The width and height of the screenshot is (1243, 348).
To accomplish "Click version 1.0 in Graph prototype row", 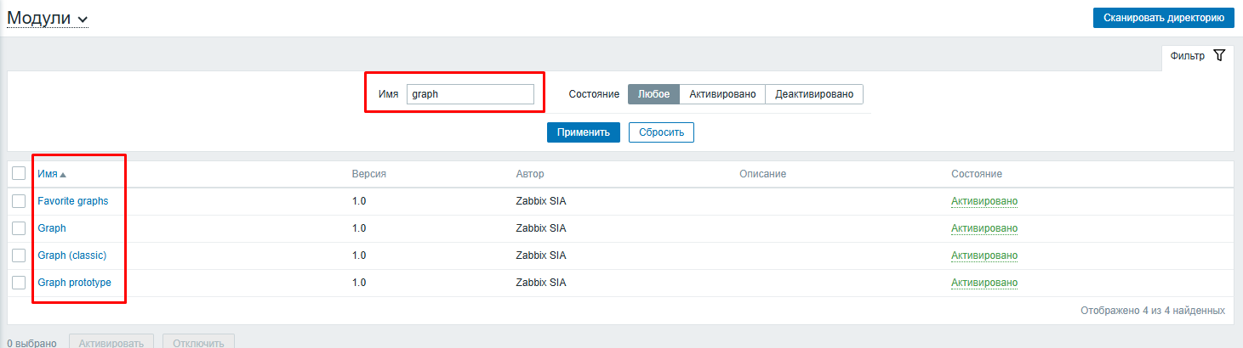I will pos(359,283).
